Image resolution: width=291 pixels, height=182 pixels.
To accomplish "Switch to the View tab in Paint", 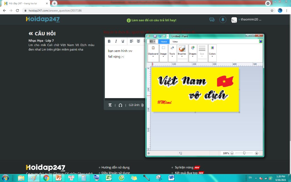I will (175, 42).
